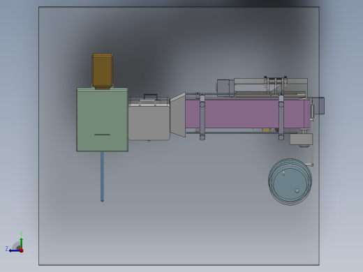Select the round vibratory bowl feeder

[x=290, y=182]
